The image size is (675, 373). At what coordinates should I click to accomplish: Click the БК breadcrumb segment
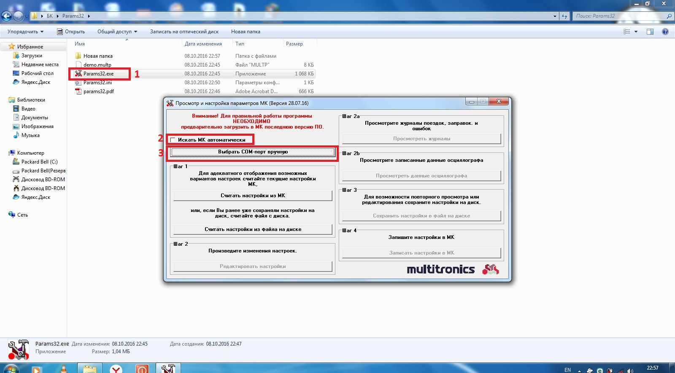pos(50,16)
